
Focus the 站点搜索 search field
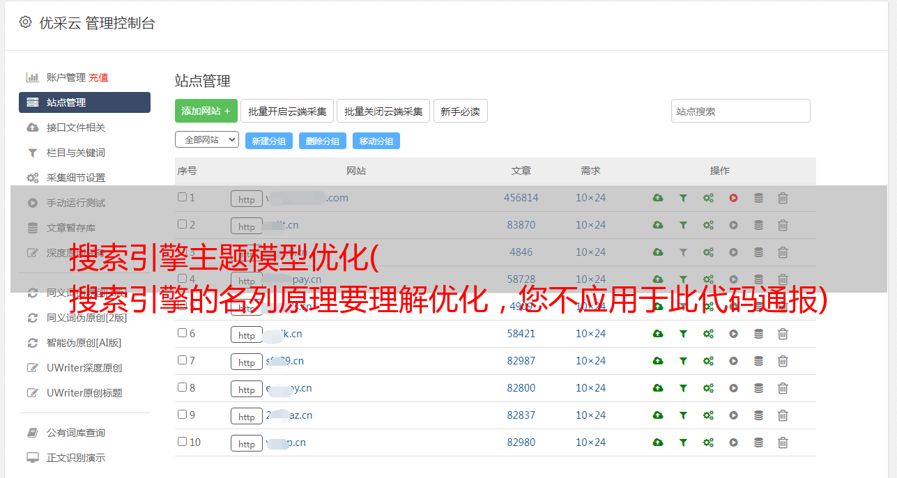741,111
